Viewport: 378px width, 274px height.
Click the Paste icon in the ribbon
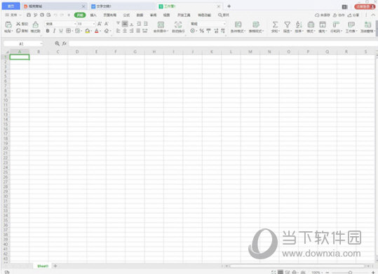coord(8,25)
